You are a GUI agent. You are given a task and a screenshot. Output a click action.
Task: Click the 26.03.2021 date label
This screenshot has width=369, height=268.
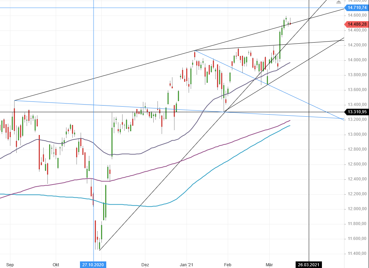click(309, 265)
